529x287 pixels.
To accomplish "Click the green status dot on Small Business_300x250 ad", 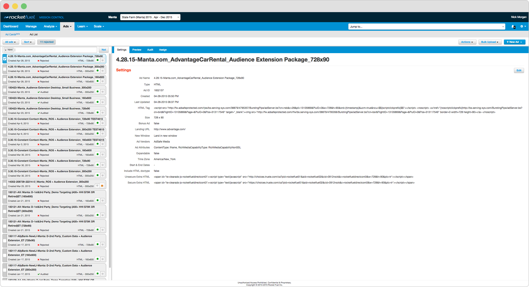I will pos(98,92).
